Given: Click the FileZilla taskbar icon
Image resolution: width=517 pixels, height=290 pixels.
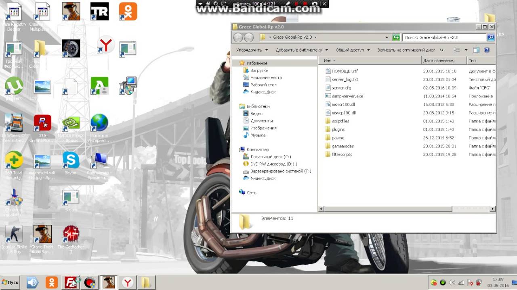Looking at the screenshot, I should click(x=71, y=283).
